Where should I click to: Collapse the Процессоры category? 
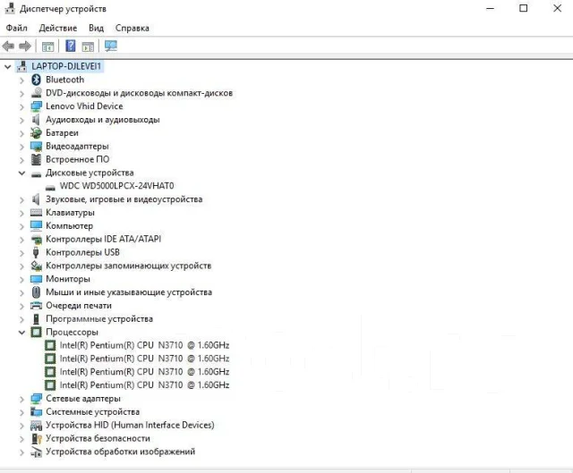(x=21, y=332)
